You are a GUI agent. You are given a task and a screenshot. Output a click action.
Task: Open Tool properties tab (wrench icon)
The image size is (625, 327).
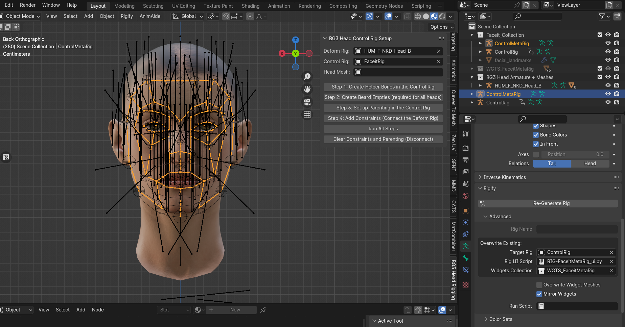pos(466,134)
